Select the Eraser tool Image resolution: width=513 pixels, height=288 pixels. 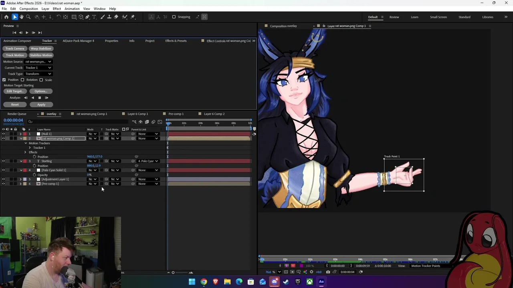tap(116, 17)
